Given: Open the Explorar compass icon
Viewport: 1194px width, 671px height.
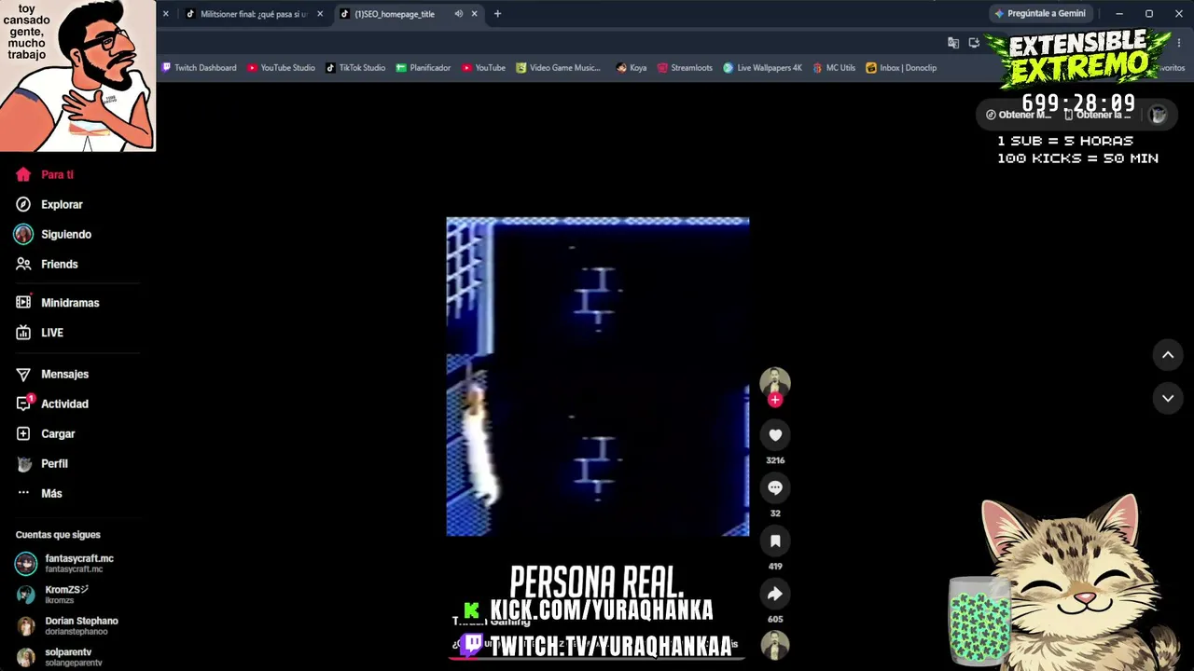Looking at the screenshot, I should point(23,204).
